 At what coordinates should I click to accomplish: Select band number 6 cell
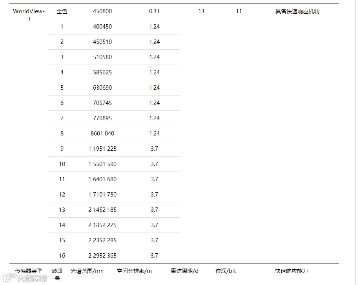[62, 103]
